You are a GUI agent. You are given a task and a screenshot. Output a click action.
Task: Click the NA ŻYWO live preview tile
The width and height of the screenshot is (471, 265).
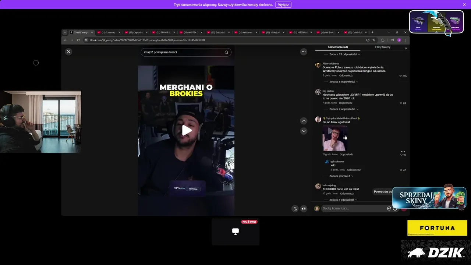[235, 232]
